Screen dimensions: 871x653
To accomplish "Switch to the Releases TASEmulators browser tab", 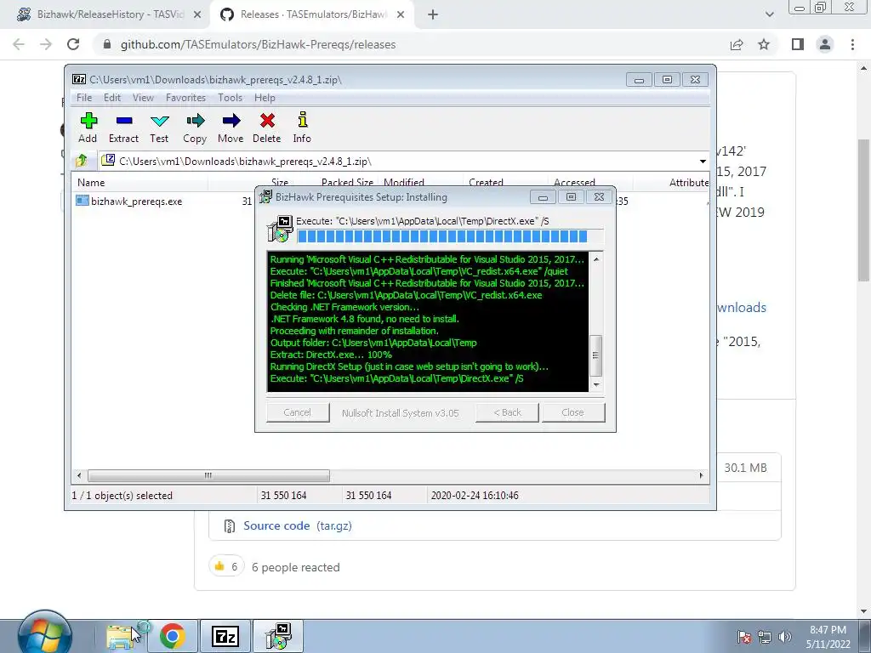I will click(x=313, y=14).
